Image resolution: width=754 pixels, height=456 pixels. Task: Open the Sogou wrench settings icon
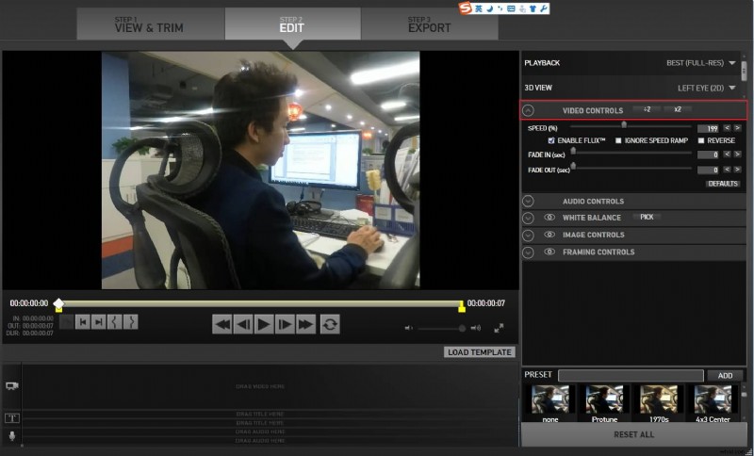coord(544,8)
